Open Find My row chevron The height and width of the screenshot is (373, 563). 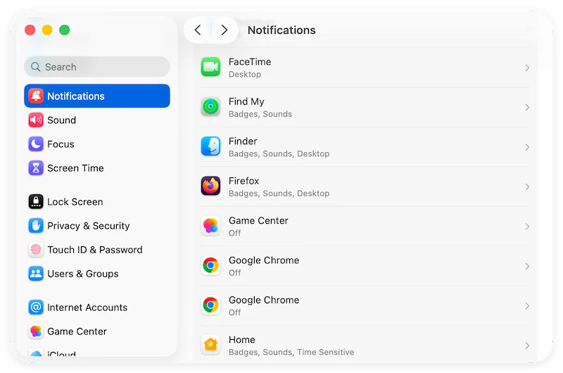(x=526, y=108)
